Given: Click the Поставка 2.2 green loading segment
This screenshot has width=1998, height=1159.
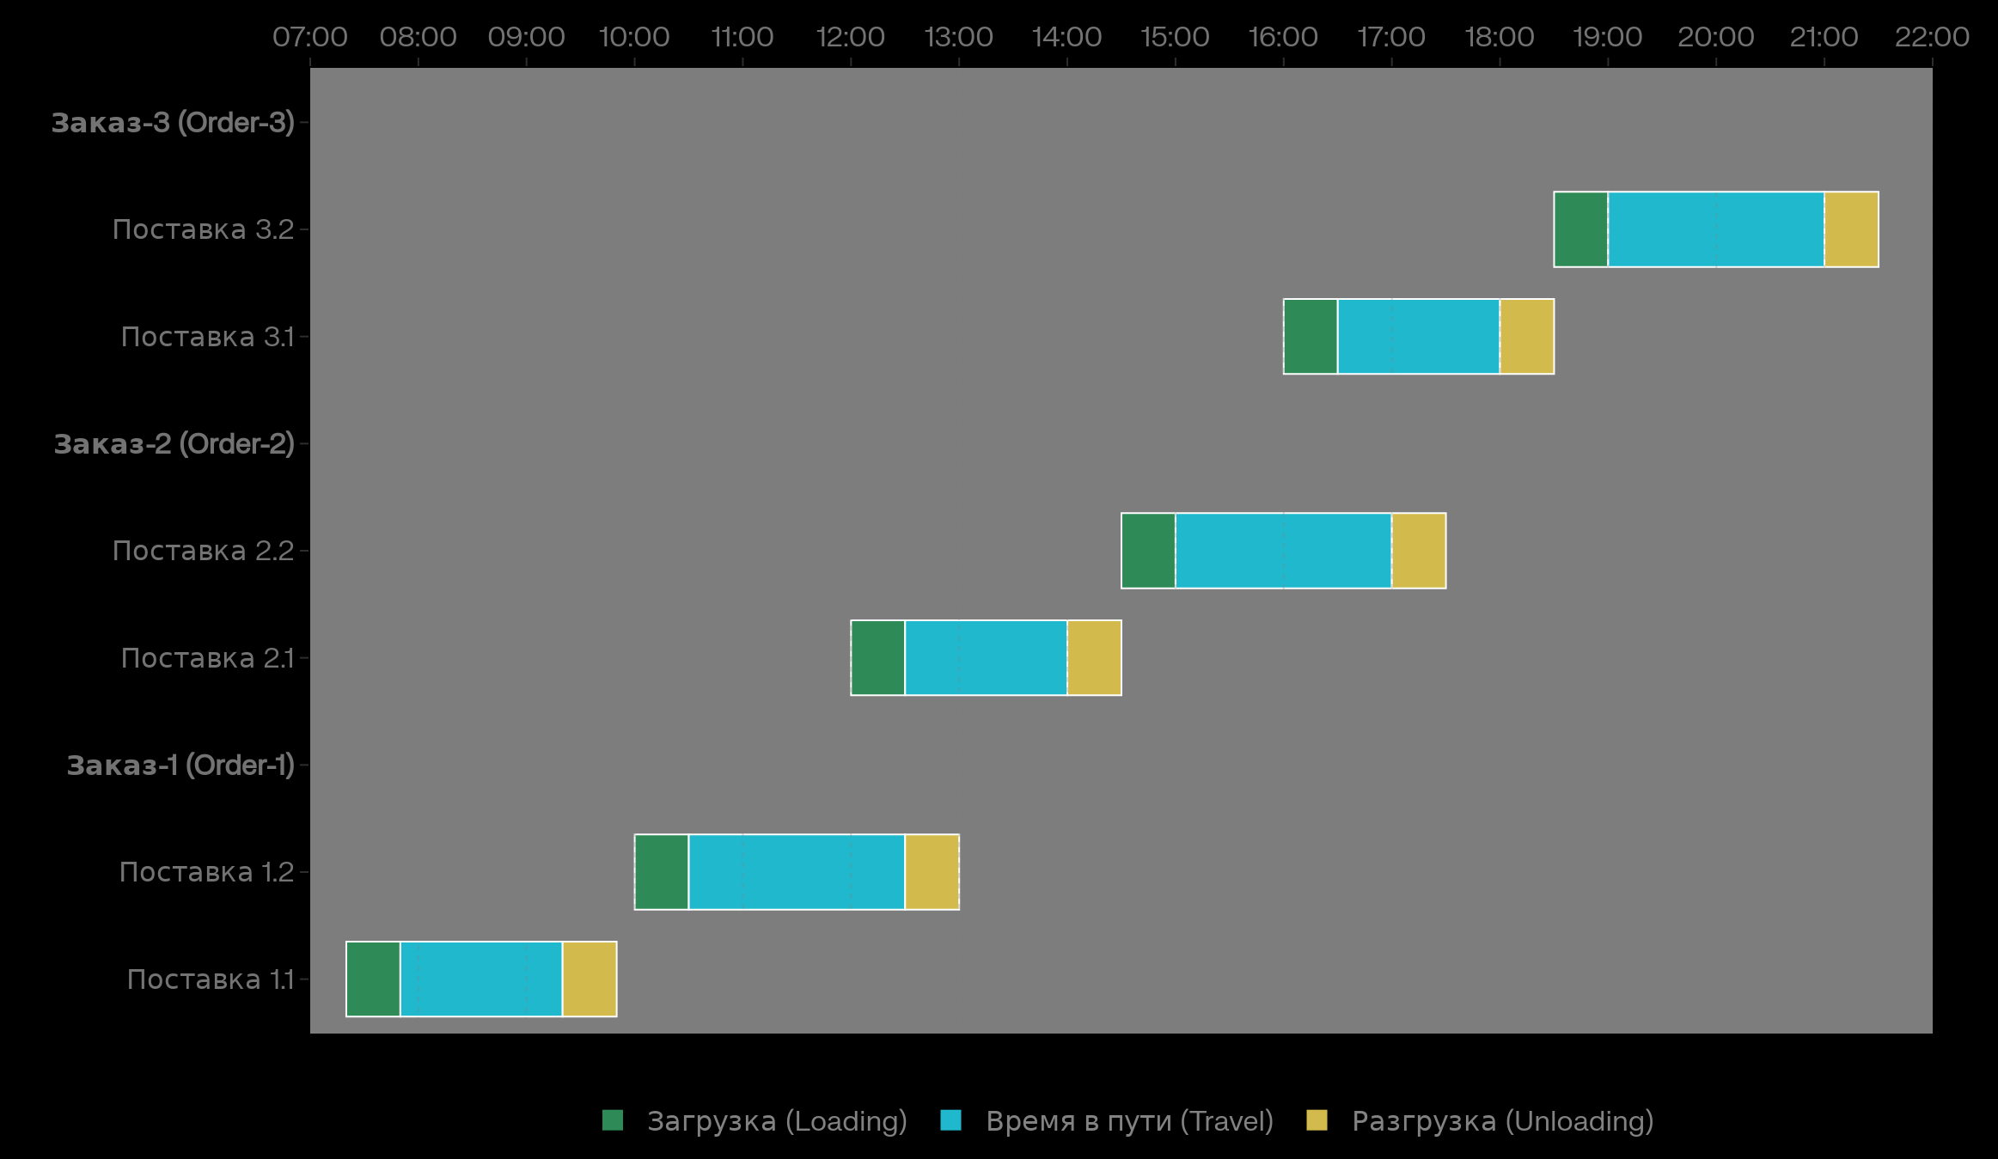Looking at the screenshot, I should (x=1148, y=551).
